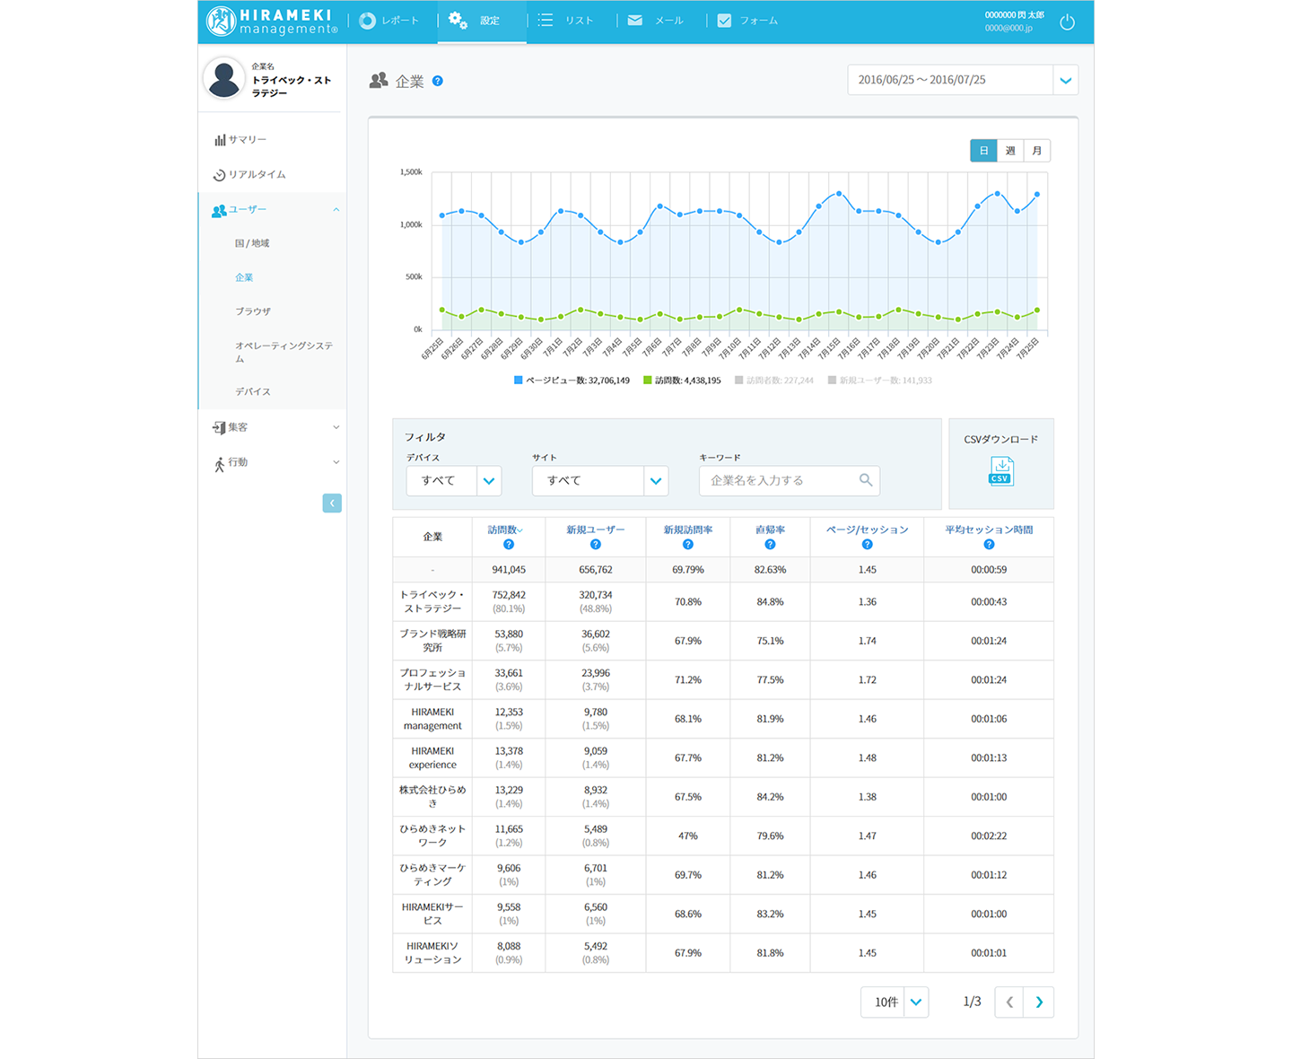Toggle 訪問数 green legend series

(682, 381)
